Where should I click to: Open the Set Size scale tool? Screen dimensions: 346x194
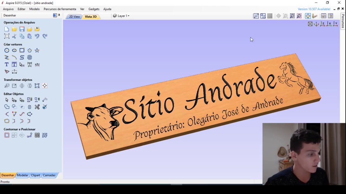click(x=14, y=86)
